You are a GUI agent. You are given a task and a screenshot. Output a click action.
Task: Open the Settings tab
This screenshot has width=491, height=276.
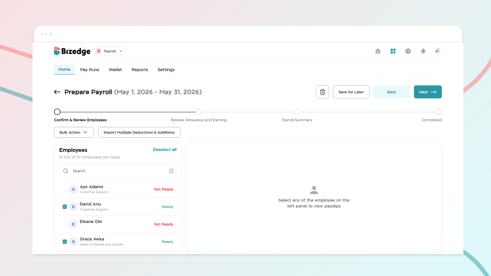click(x=166, y=70)
